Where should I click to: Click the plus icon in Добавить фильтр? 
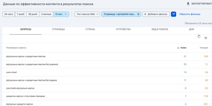145,14
